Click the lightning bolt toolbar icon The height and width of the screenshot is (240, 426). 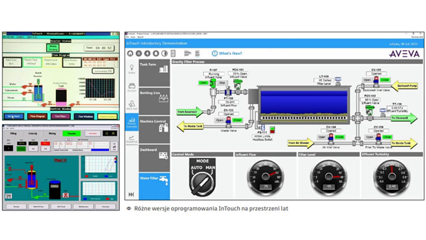[147, 53]
